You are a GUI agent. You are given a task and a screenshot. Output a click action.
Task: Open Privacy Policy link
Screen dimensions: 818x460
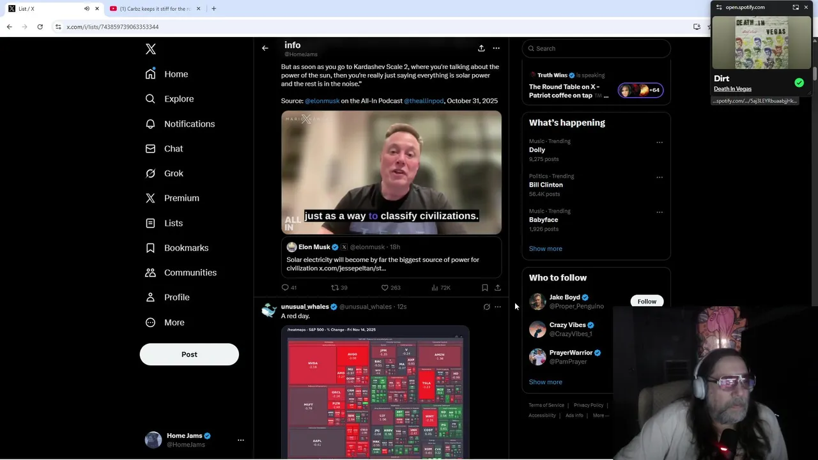[589, 405]
